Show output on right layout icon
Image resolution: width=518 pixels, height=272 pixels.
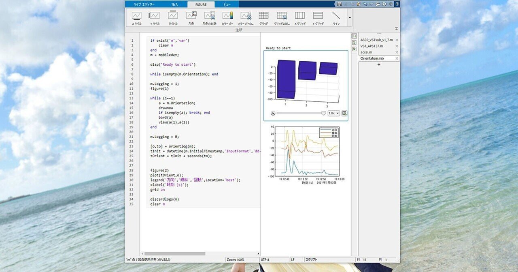pos(354,36)
